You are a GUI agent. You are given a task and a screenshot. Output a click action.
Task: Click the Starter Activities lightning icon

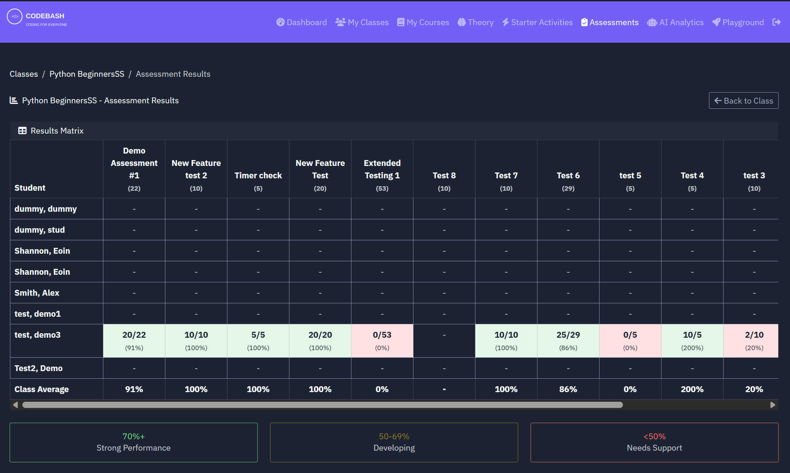(x=505, y=22)
